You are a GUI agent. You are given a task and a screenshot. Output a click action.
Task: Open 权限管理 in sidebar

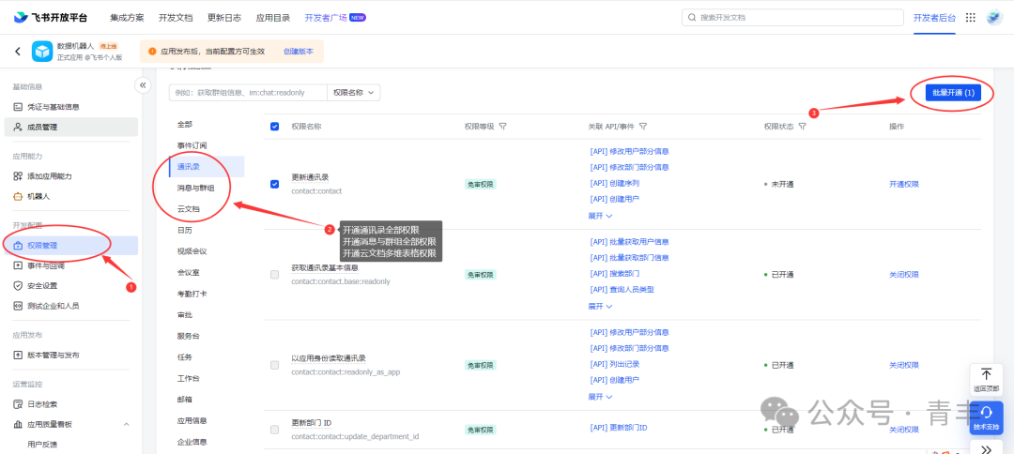[x=71, y=246]
